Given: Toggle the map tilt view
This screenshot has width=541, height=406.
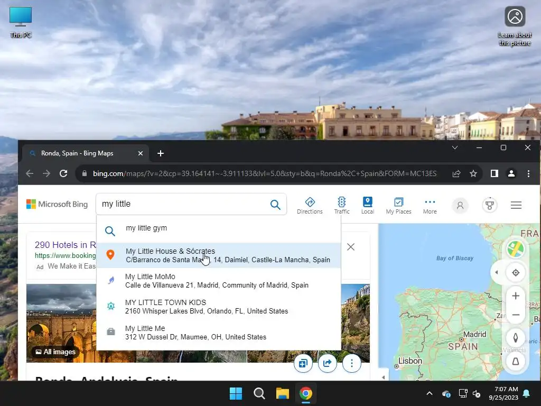Looking at the screenshot, I should click(x=516, y=362).
